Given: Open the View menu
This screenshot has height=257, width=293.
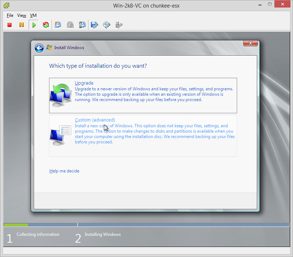Looking at the screenshot, I should pyautogui.click(x=21, y=15).
